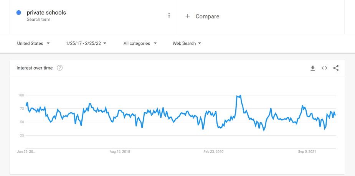Click the peak of the chart line at 100
This screenshot has width=355, height=176.
pos(240,95)
